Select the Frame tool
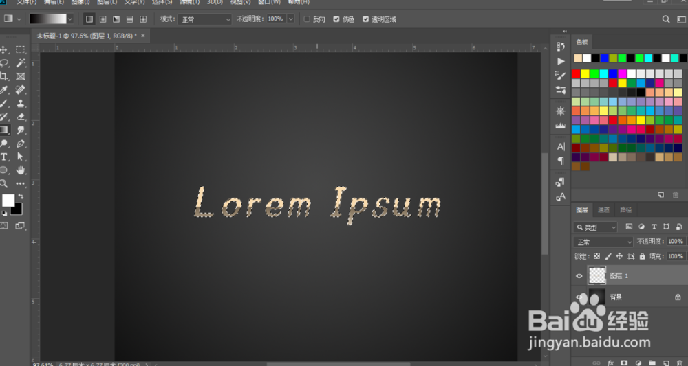The width and height of the screenshot is (688, 366). click(x=20, y=76)
